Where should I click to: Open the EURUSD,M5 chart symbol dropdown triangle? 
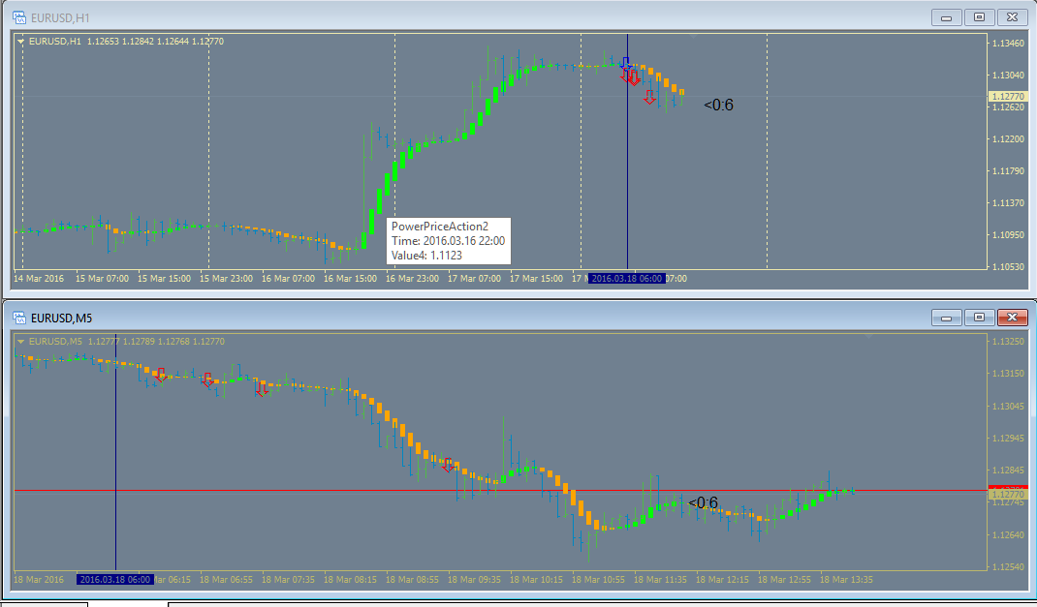tap(21, 342)
